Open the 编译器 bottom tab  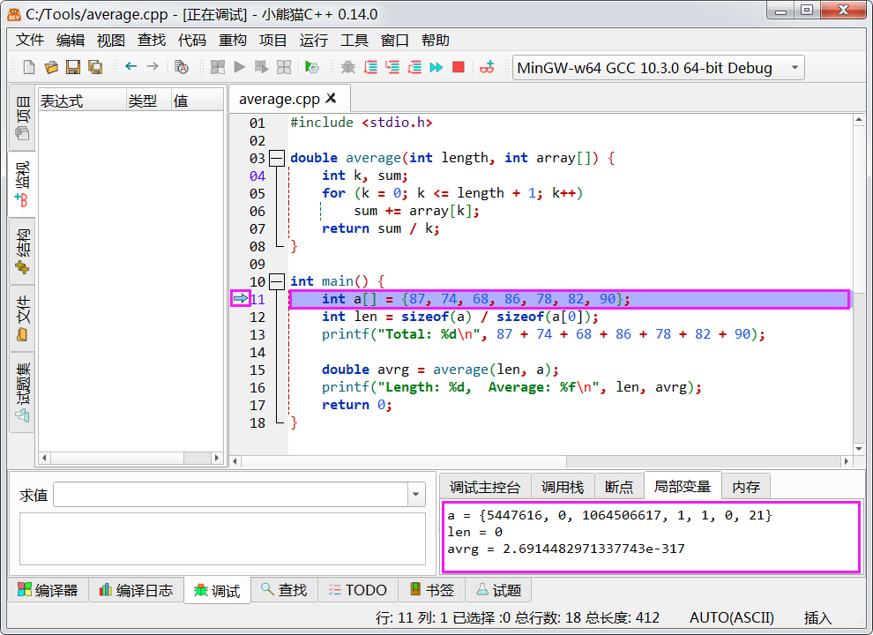[48, 590]
